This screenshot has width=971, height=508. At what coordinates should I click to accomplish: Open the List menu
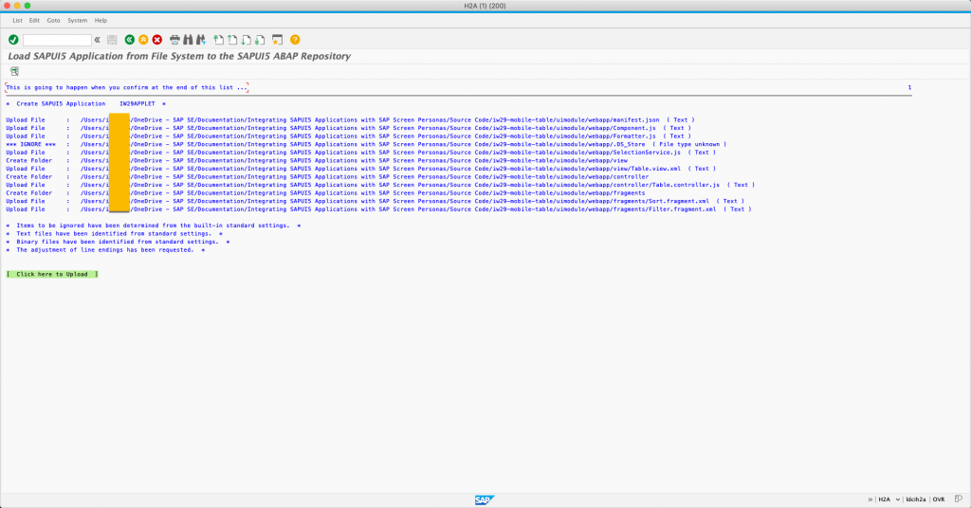tap(17, 21)
